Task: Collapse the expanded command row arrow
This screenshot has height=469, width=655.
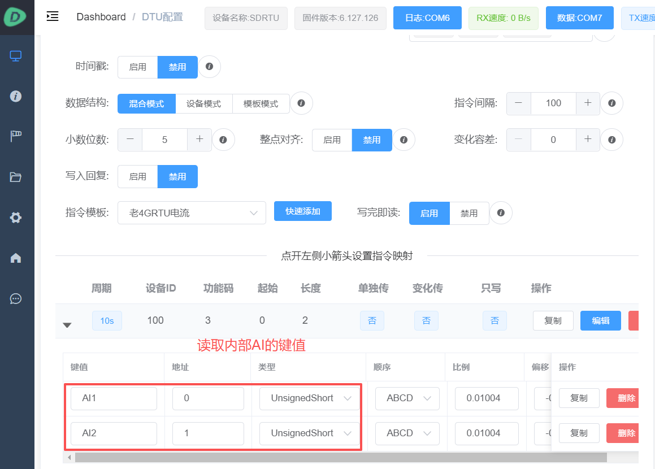Action: (x=67, y=324)
